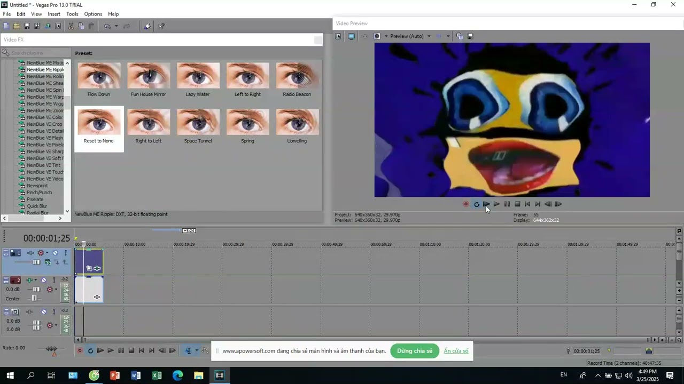Click the Undo arrow icon
684x384 pixels.
coord(107,26)
